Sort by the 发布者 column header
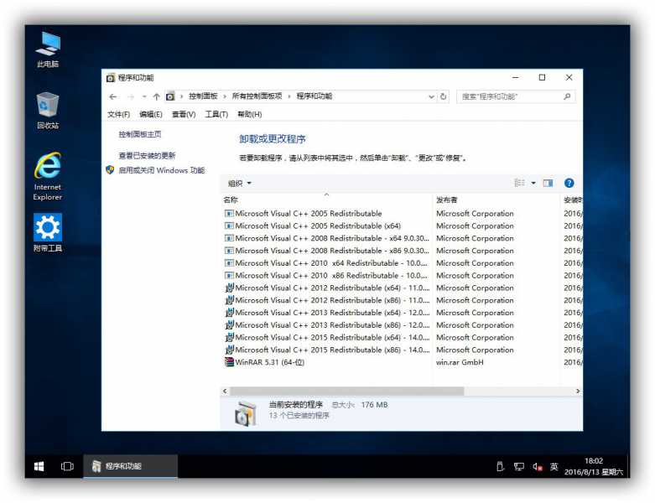This screenshot has height=503, width=655. point(496,200)
